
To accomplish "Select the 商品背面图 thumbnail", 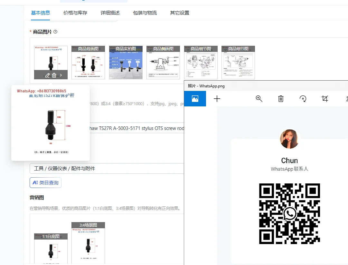I will (88, 63).
